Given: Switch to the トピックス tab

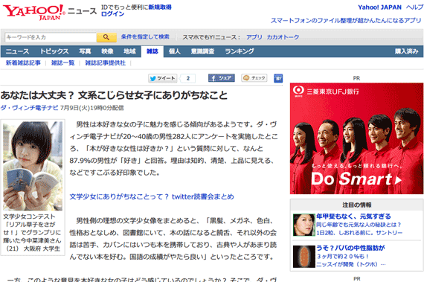Looking at the screenshot, I should (x=54, y=51).
